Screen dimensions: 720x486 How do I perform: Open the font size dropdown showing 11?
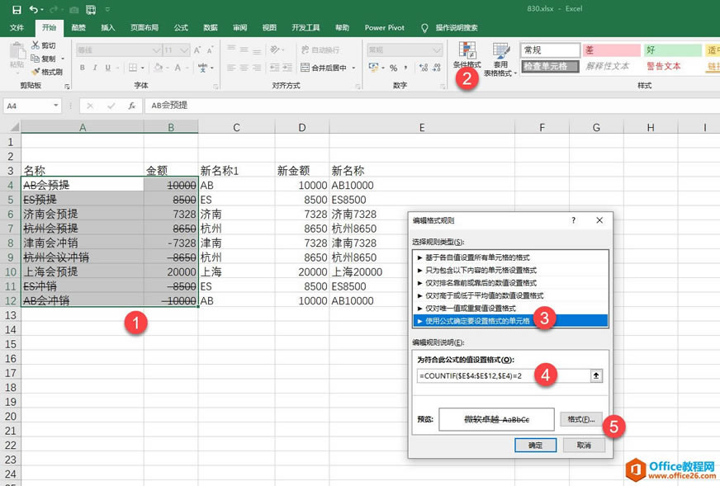pyautogui.click(x=184, y=50)
